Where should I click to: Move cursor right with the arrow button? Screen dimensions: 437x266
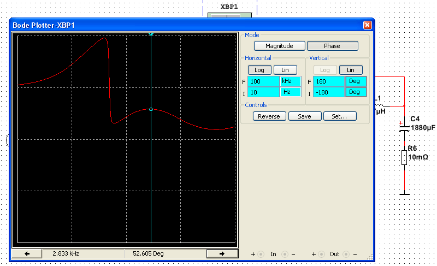[222, 253]
